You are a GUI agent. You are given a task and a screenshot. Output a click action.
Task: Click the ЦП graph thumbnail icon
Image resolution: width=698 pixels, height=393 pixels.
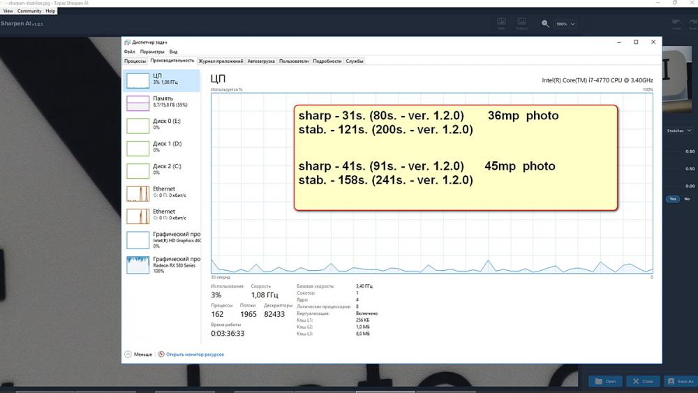point(138,81)
